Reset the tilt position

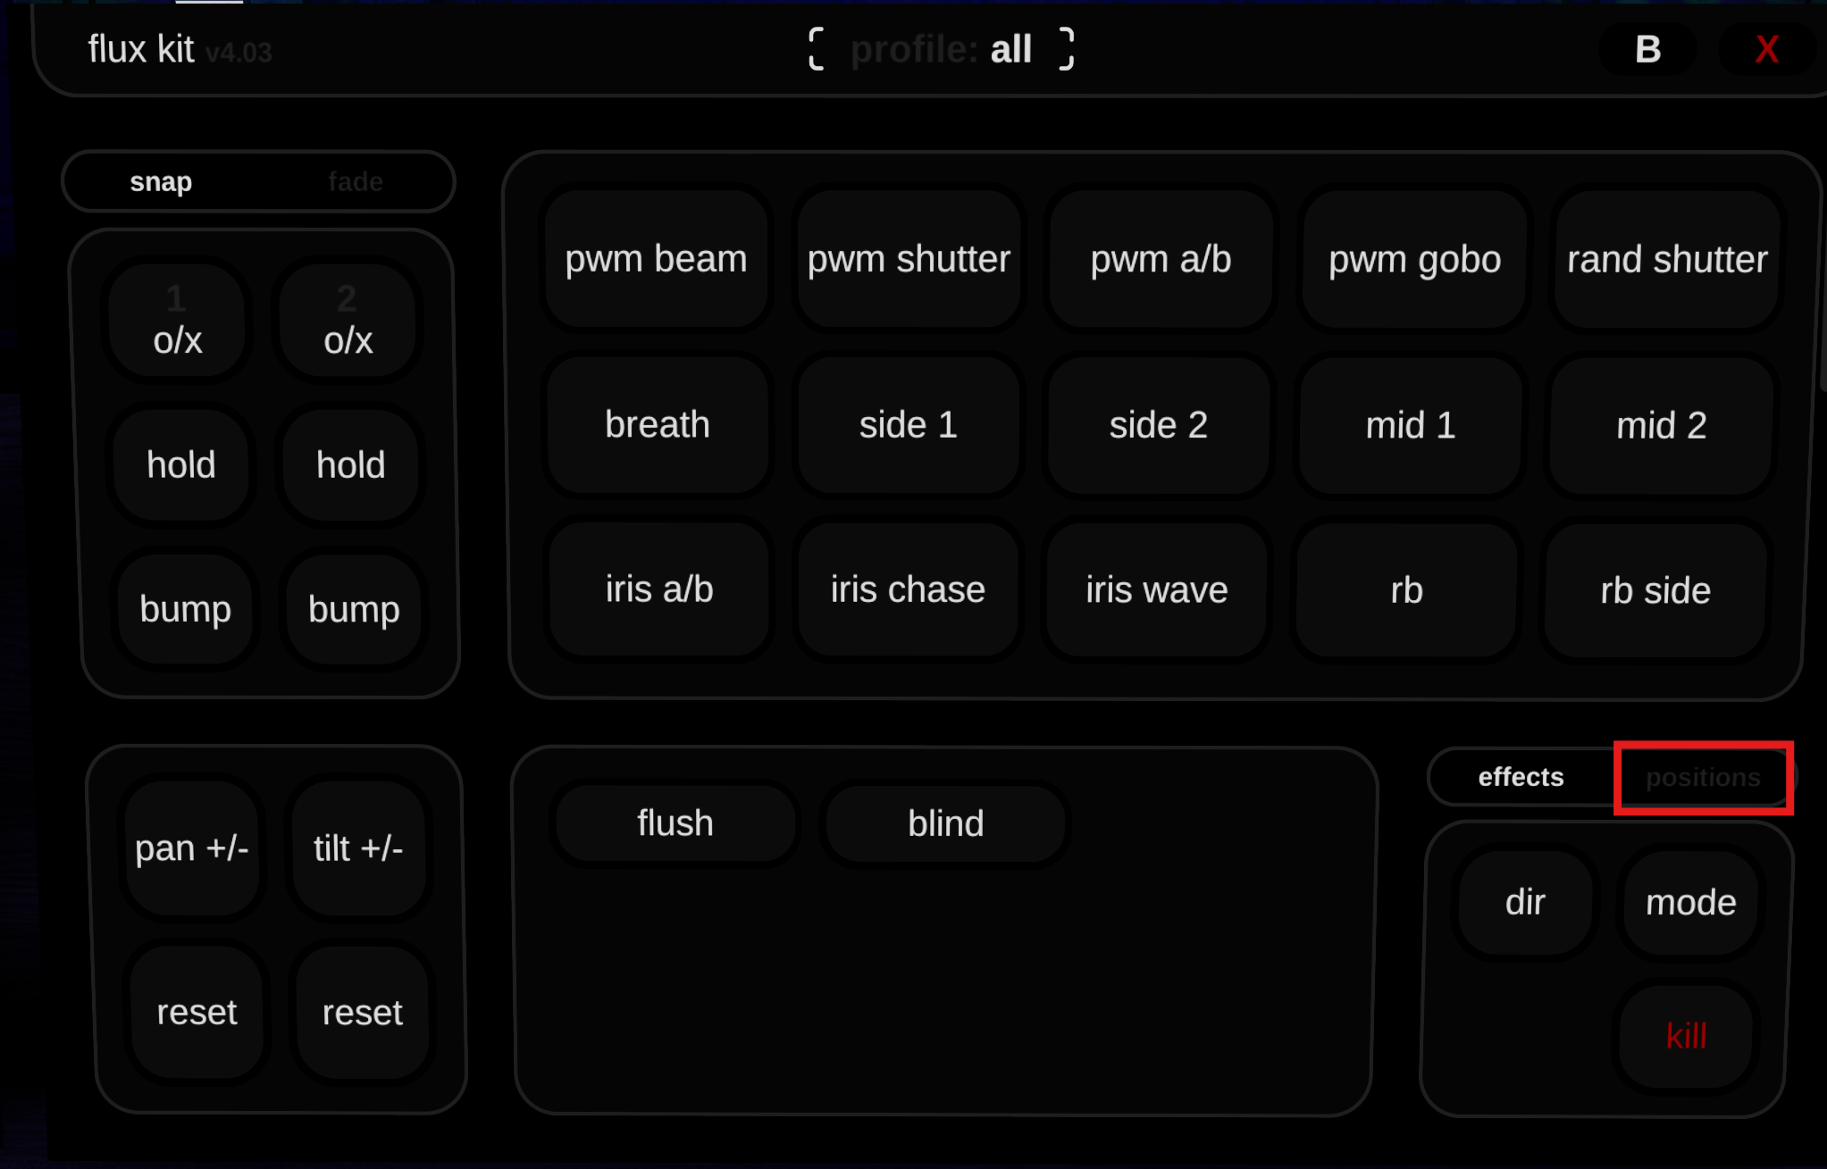click(361, 1012)
